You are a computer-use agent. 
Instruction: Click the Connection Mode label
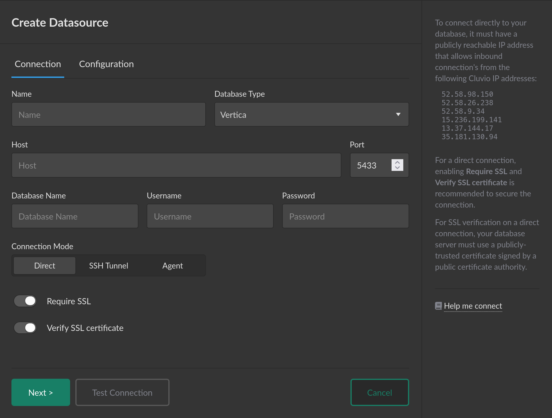42,246
